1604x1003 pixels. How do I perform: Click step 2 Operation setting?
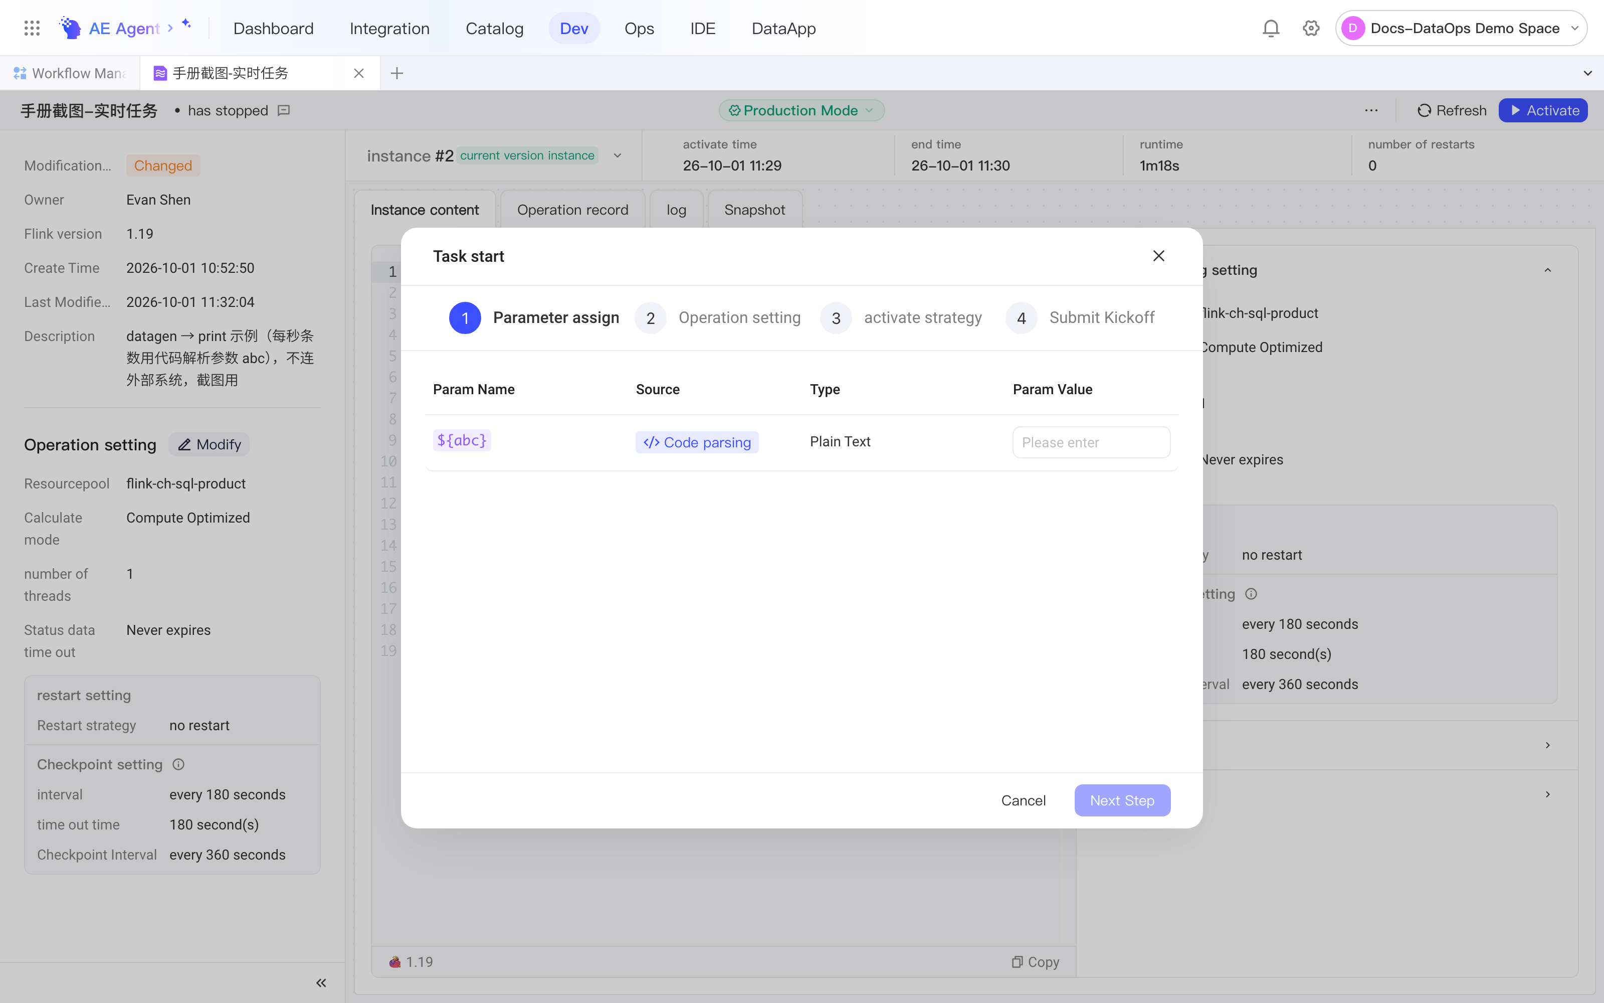(718, 318)
